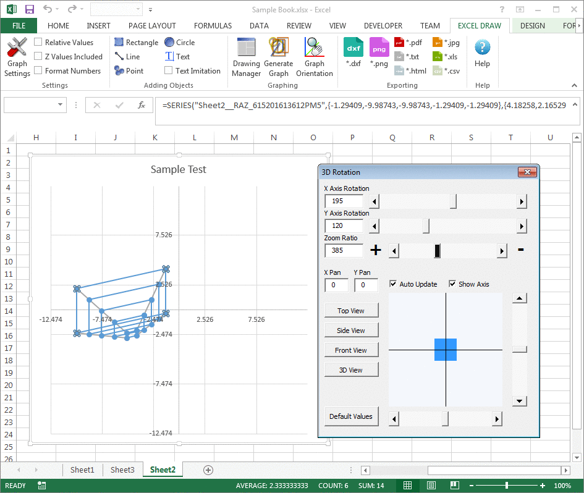
Task: Add a Circle object
Action: 179,43
